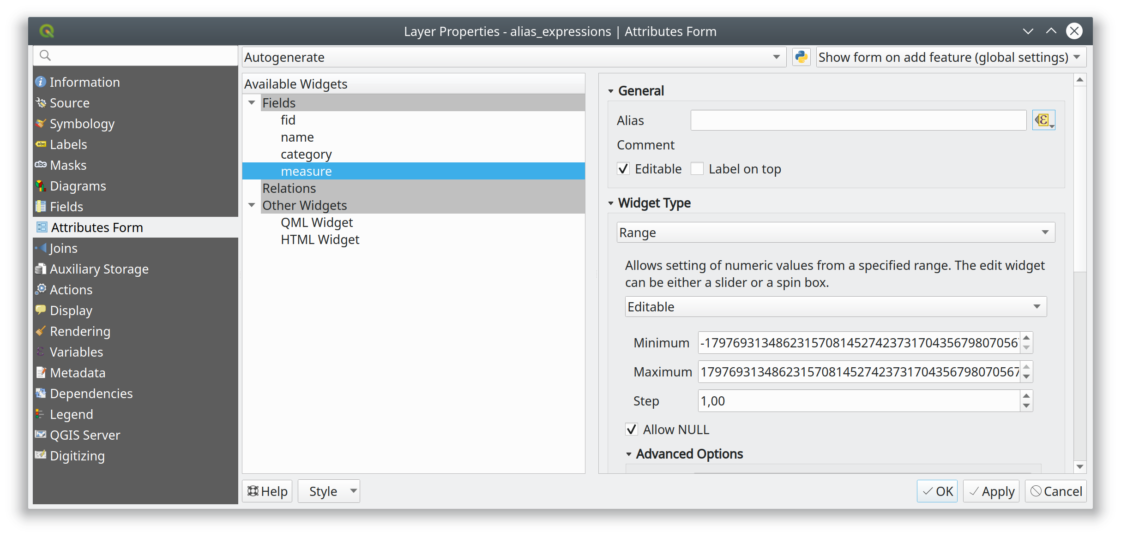
Task: Increase the Step spin box value
Action: 1026,396
